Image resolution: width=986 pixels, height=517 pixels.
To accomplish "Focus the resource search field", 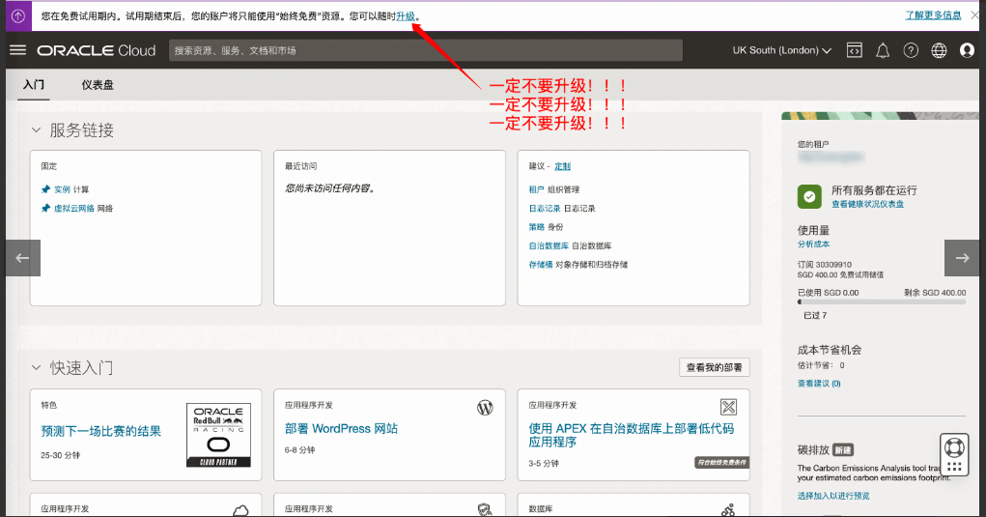I will pos(425,50).
